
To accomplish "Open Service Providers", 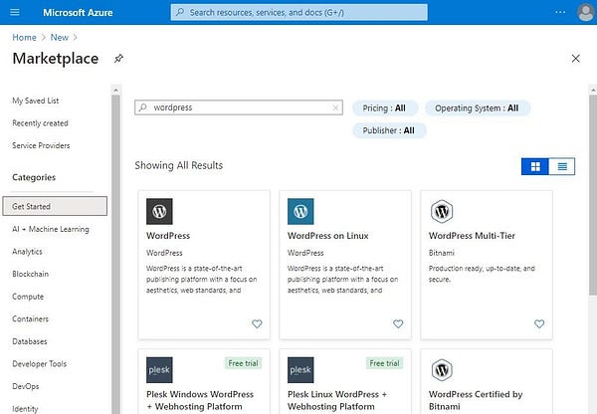I will (41, 146).
